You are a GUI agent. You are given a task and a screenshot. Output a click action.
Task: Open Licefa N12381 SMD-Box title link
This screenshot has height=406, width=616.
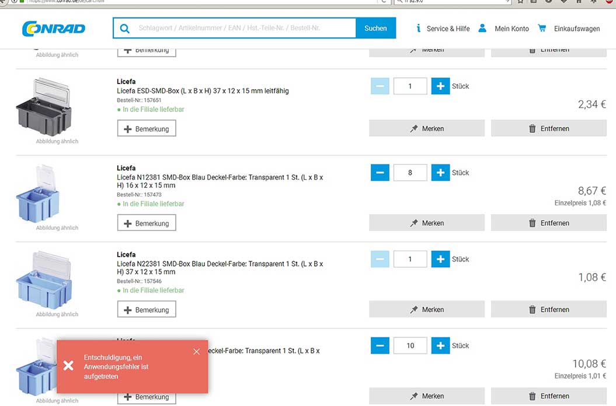[220, 181]
